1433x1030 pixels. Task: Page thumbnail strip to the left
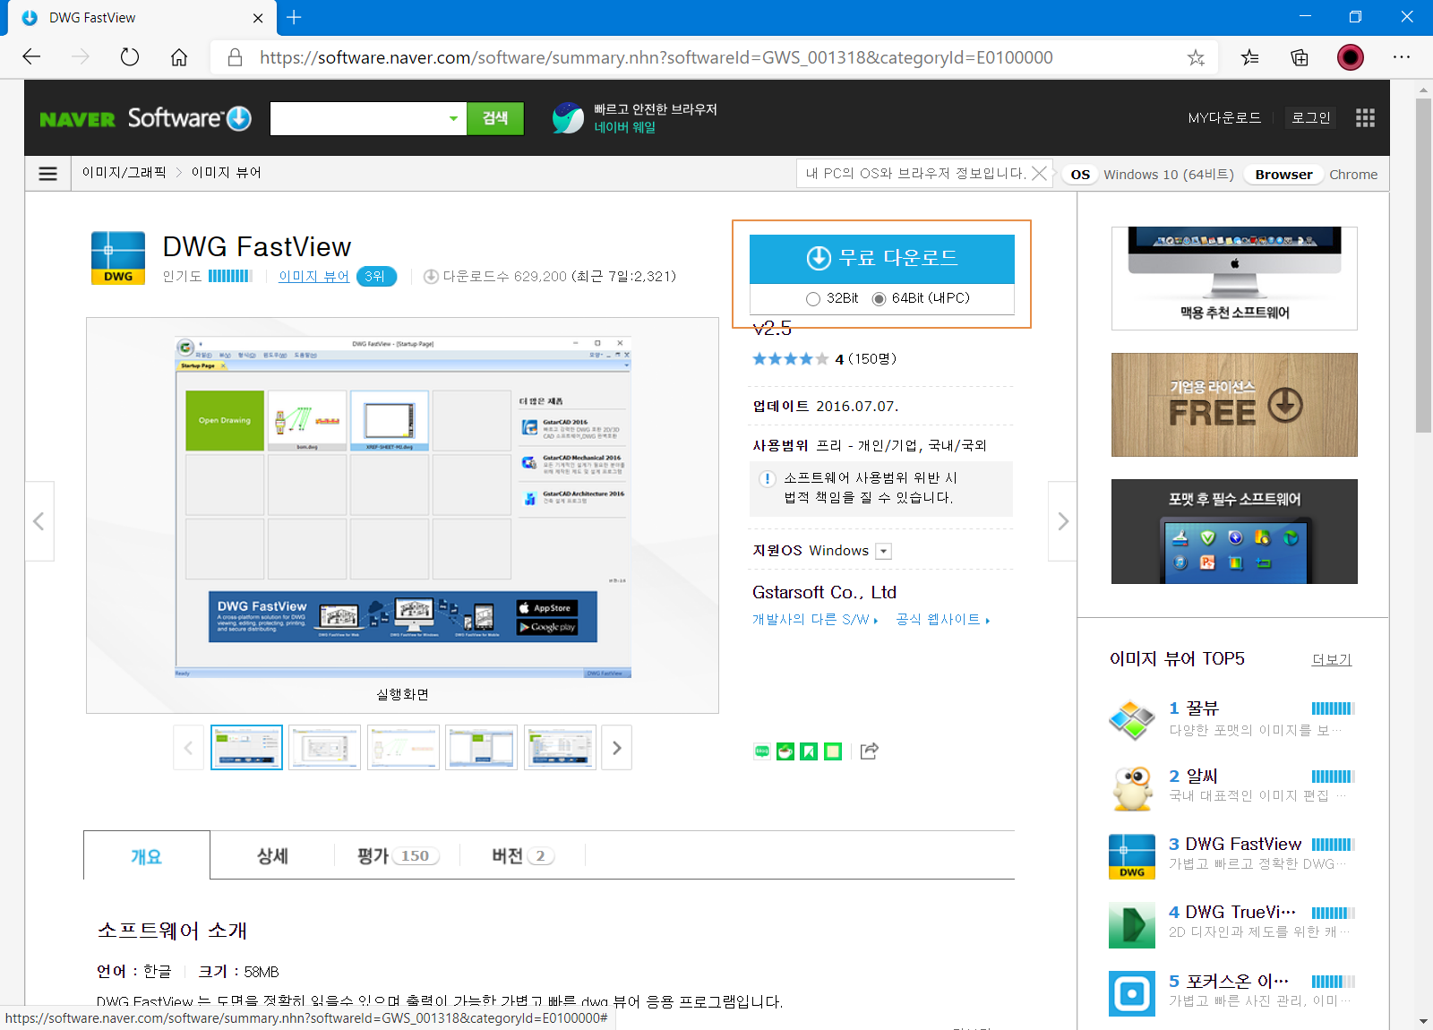pos(188,748)
